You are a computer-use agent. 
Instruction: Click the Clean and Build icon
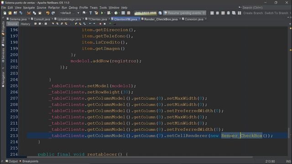click(x=96, y=13)
